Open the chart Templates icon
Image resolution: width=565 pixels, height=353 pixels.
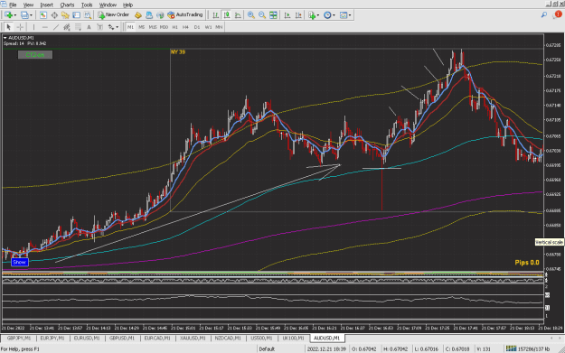click(344, 15)
